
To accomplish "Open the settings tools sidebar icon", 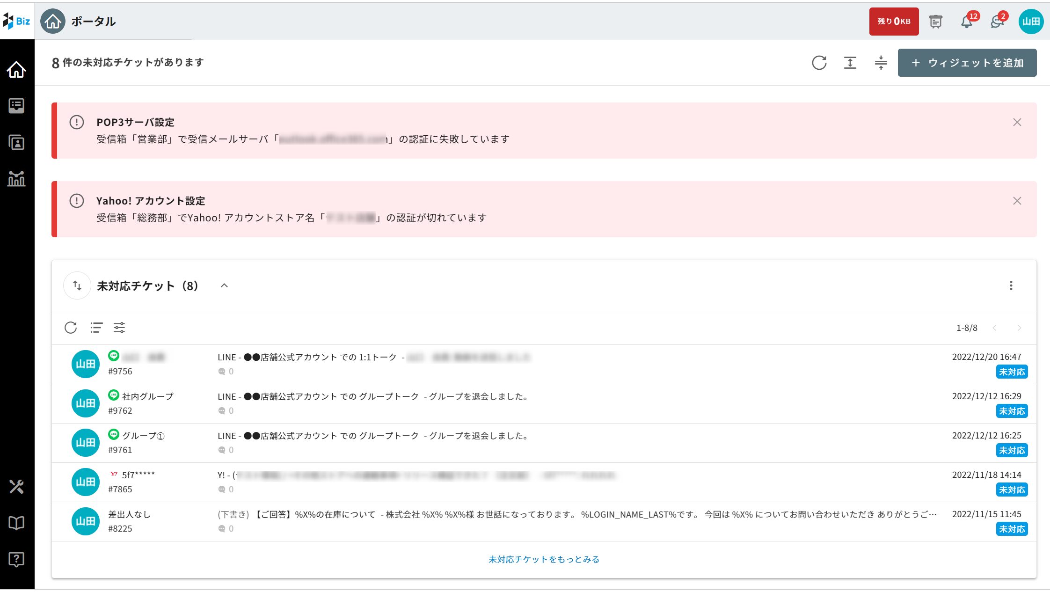I will [16, 487].
